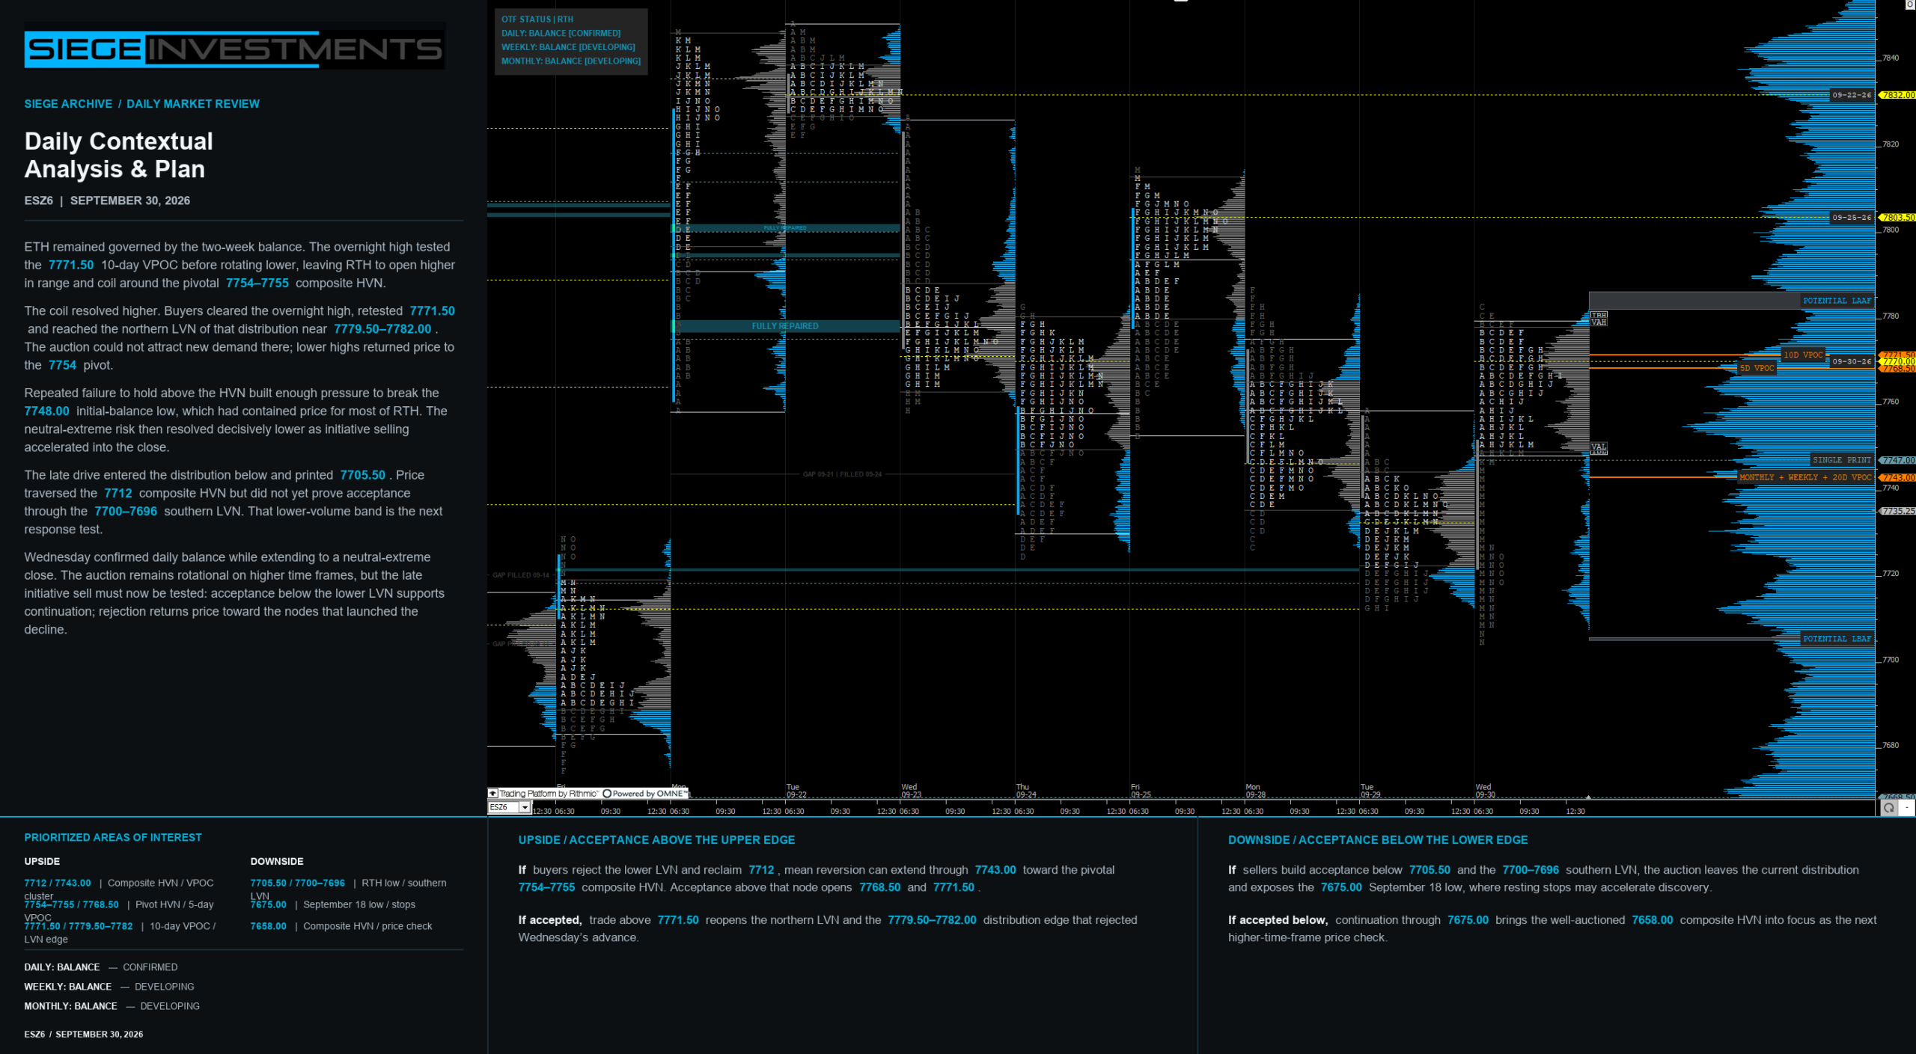
Task: Select the POTENTIAL LAAF zone label
Action: (x=1837, y=301)
